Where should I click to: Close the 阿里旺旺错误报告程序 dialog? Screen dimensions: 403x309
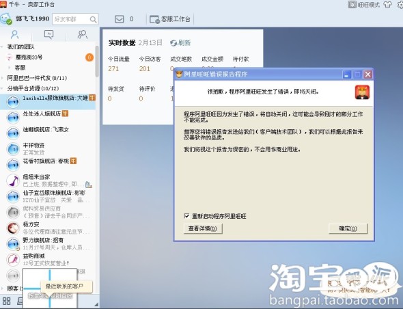tap(368, 75)
